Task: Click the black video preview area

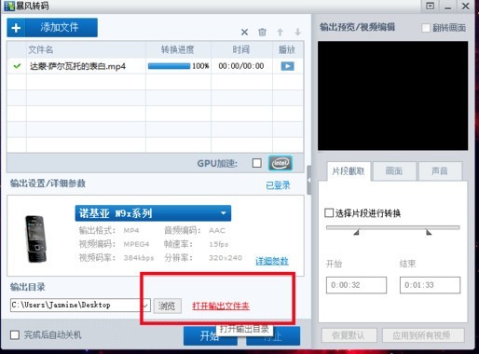Action: pyautogui.click(x=392, y=96)
